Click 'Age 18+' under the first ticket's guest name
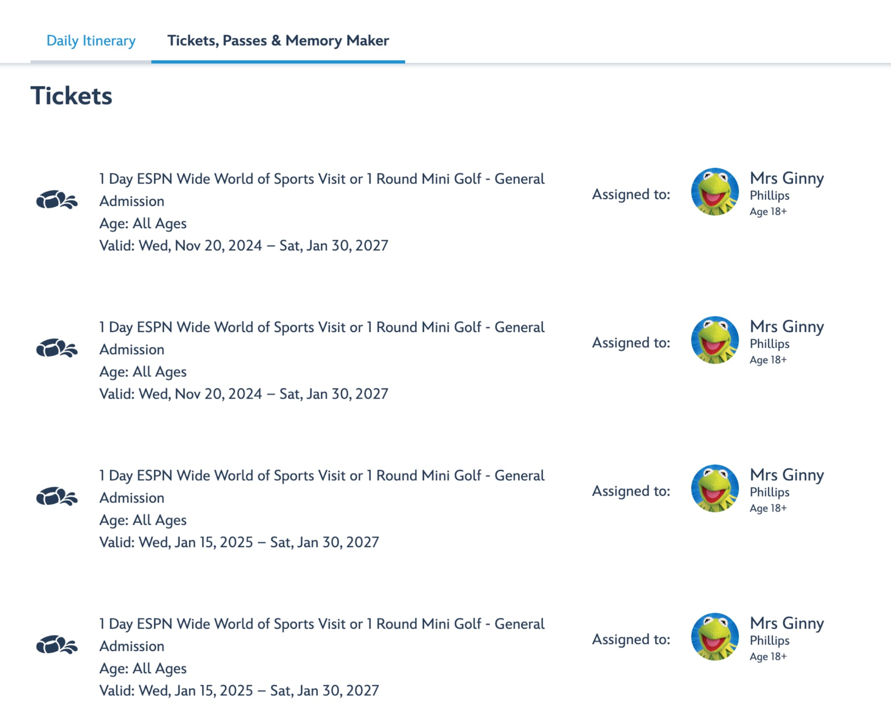The height and width of the screenshot is (723, 891). tap(768, 211)
